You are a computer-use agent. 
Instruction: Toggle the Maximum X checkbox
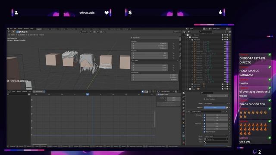coord(204,124)
